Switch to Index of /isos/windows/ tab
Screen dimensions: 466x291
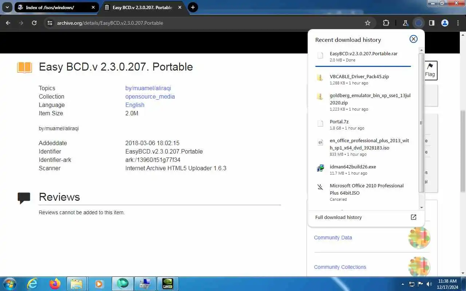pyautogui.click(x=56, y=7)
